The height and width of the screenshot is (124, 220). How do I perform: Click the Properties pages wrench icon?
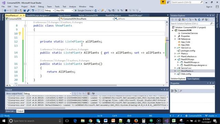181,91
